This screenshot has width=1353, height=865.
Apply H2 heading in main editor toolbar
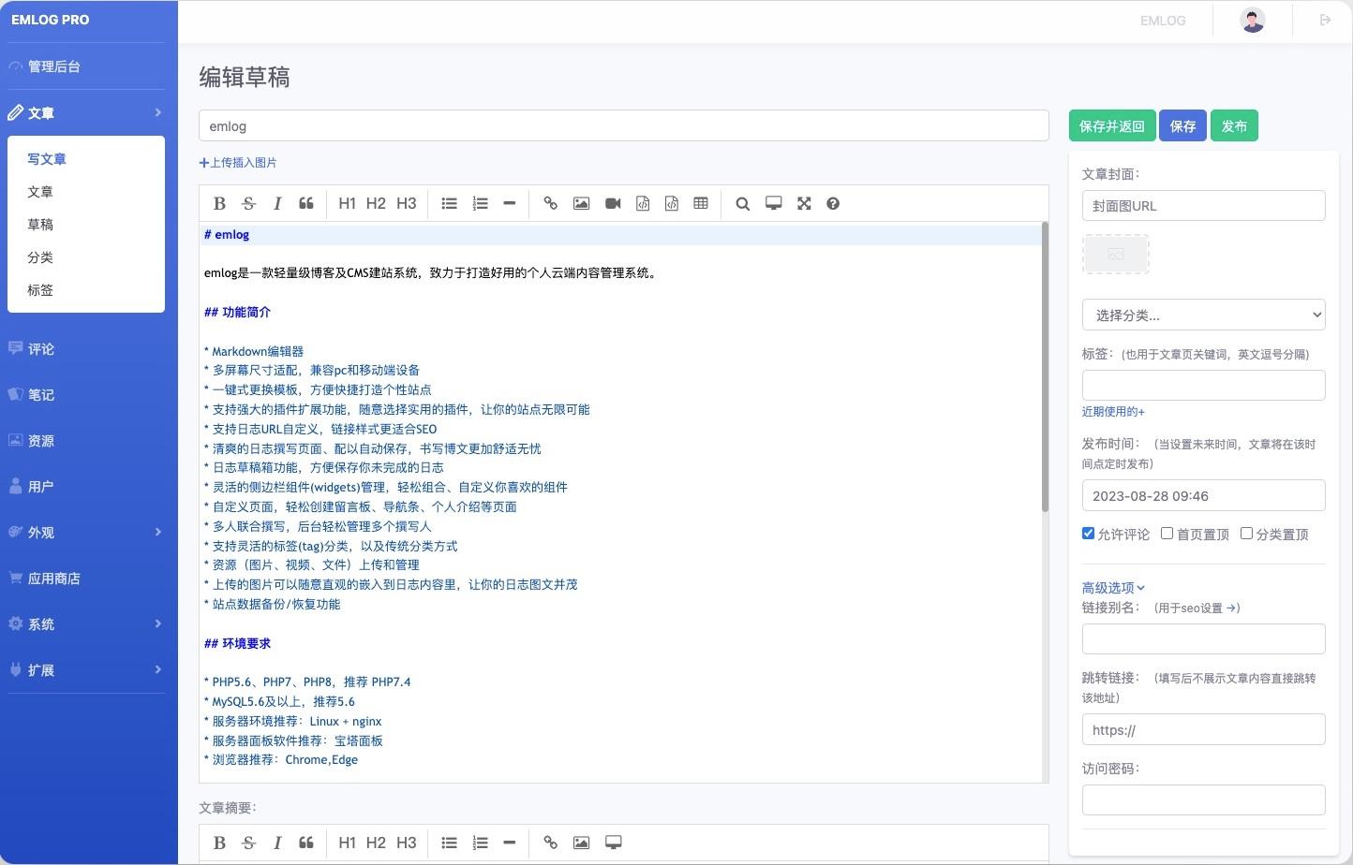click(376, 203)
